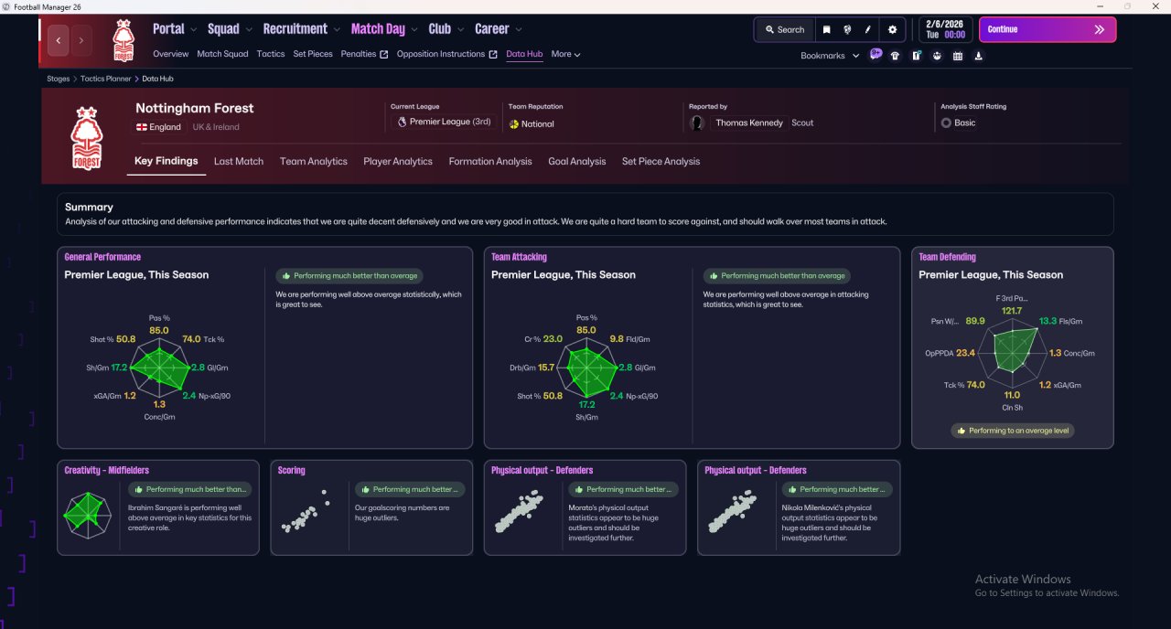
Task: Open Nikola Milenković's Physical output - Defenders card
Action: point(799,507)
